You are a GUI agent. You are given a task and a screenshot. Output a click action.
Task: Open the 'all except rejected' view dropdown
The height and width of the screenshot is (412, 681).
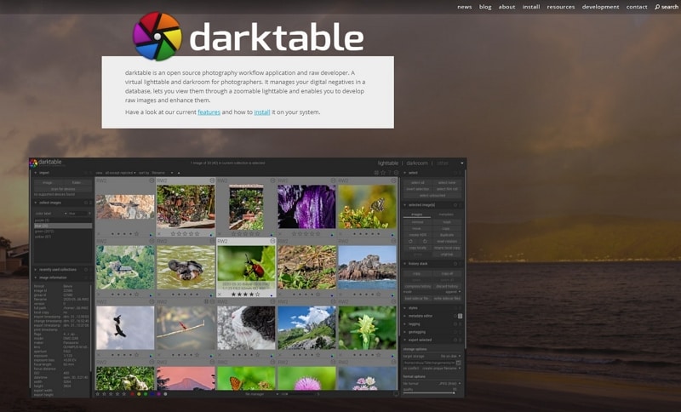(121, 173)
